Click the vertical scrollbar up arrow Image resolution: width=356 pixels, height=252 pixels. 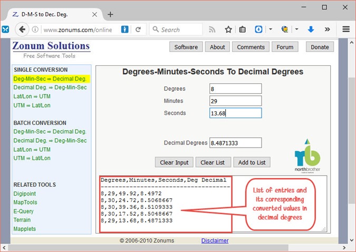[x=351, y=43]
